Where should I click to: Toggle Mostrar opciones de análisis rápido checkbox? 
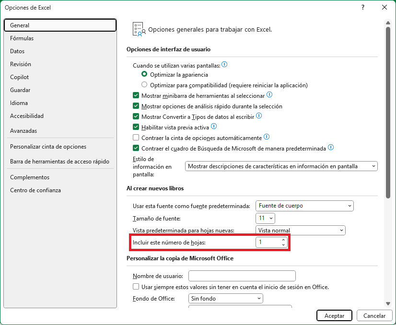click(x=136, y=106)
